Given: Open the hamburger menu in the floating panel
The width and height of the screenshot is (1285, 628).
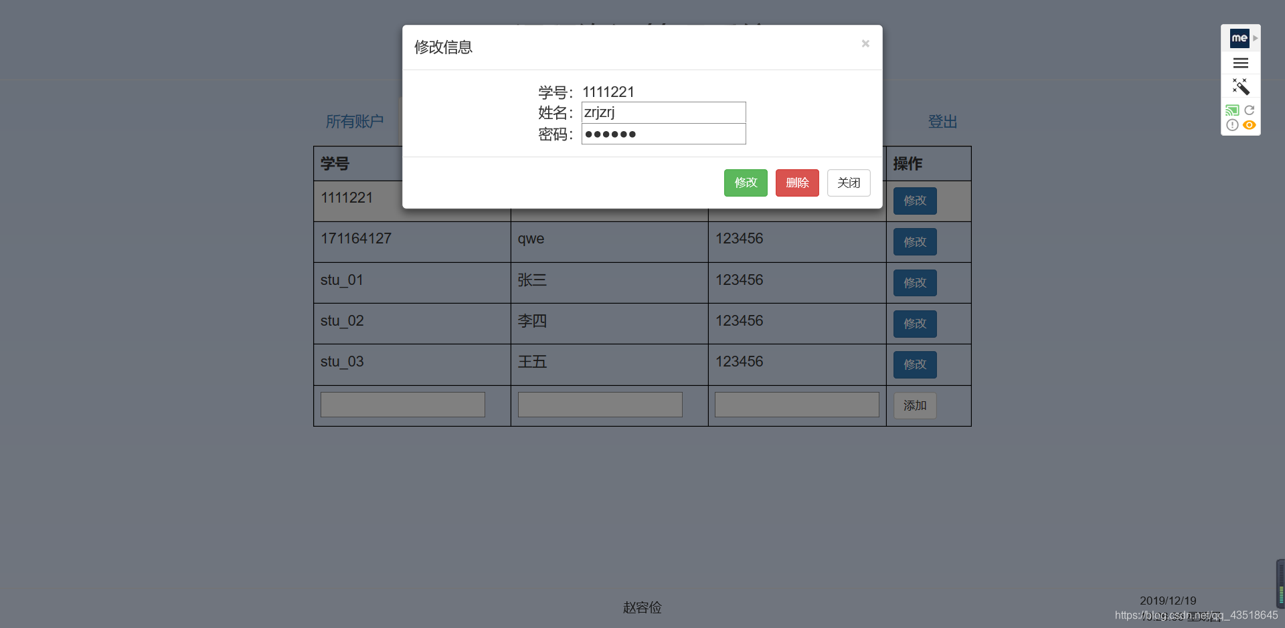Looking at the screenshot, I should pyautogui.click(x=1241, y=63).
